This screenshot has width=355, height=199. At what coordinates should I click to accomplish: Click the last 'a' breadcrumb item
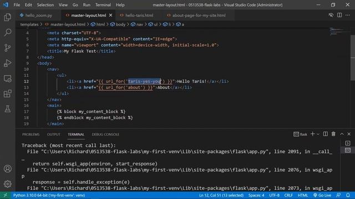(180, 24)
